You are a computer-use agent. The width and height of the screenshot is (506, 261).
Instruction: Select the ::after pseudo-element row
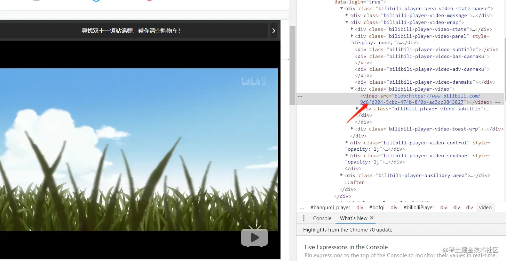point(355,182)
